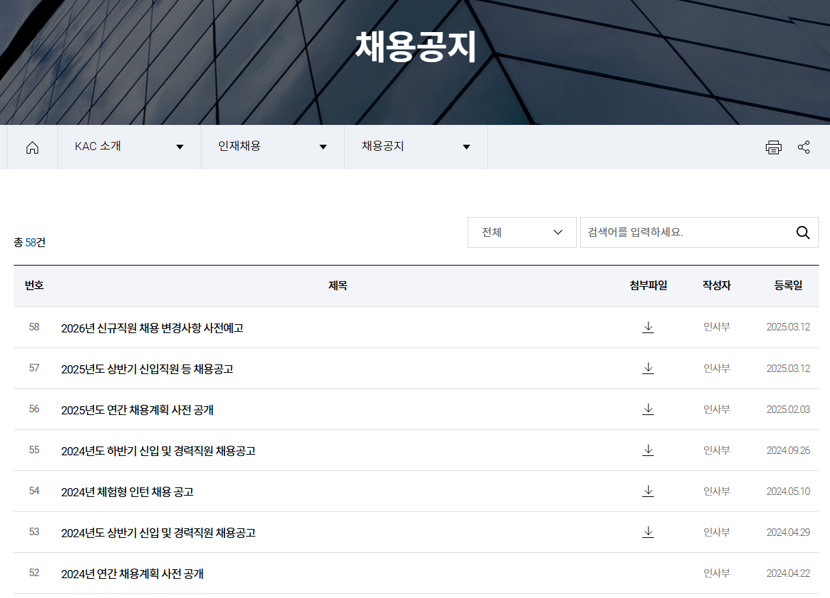This screenshot has width=830, height=598.
Task: Click the 58 total count link
Action: click(x=28, y=242)
